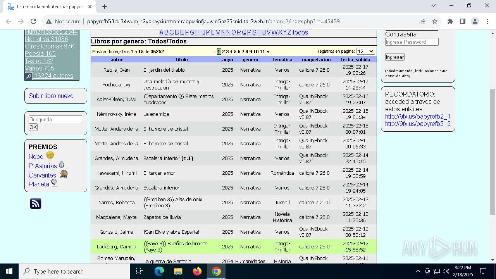Viewport: 496px width, 279px height.
Task: Open the Varios 705 category
Action: click(40, 68)
